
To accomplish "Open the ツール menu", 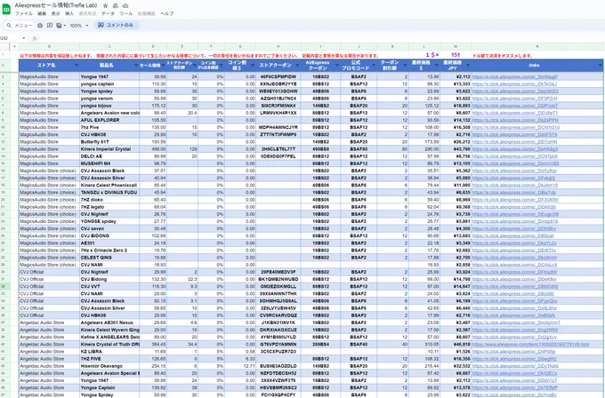I will [x=125, y=13].
